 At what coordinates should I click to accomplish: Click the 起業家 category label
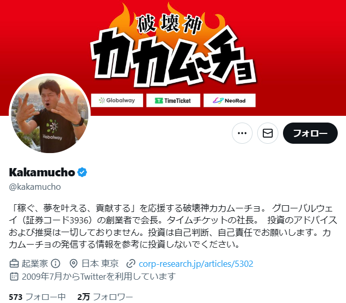coord(35,263)
